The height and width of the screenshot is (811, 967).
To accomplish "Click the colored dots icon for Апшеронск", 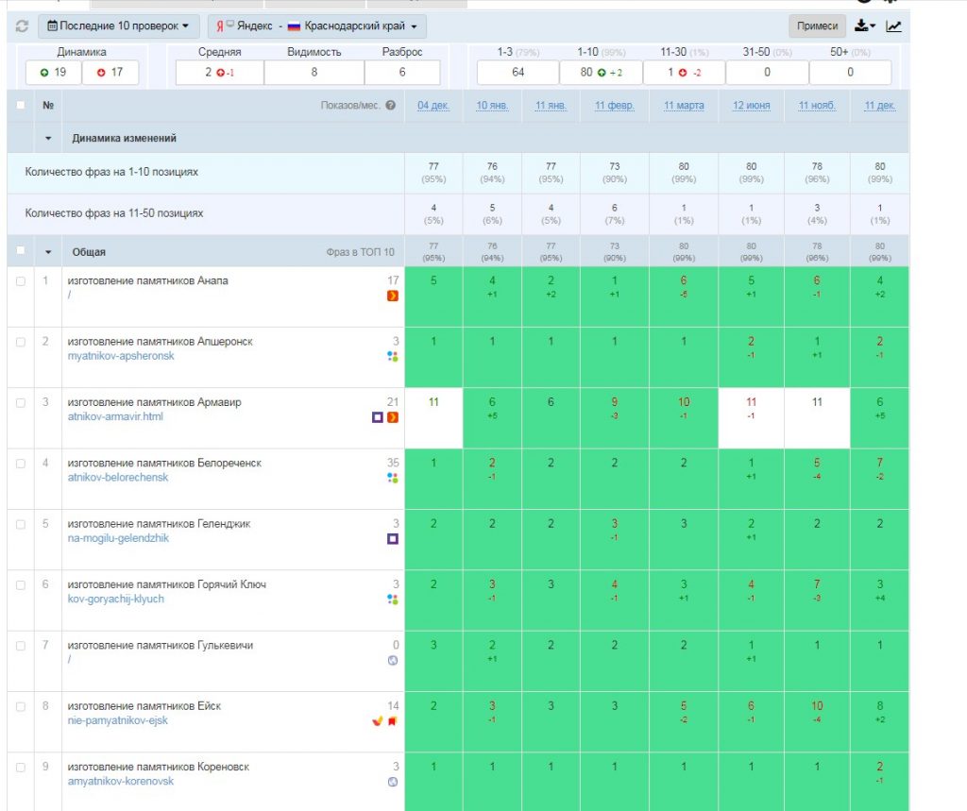I will click(x=392, y=357).
